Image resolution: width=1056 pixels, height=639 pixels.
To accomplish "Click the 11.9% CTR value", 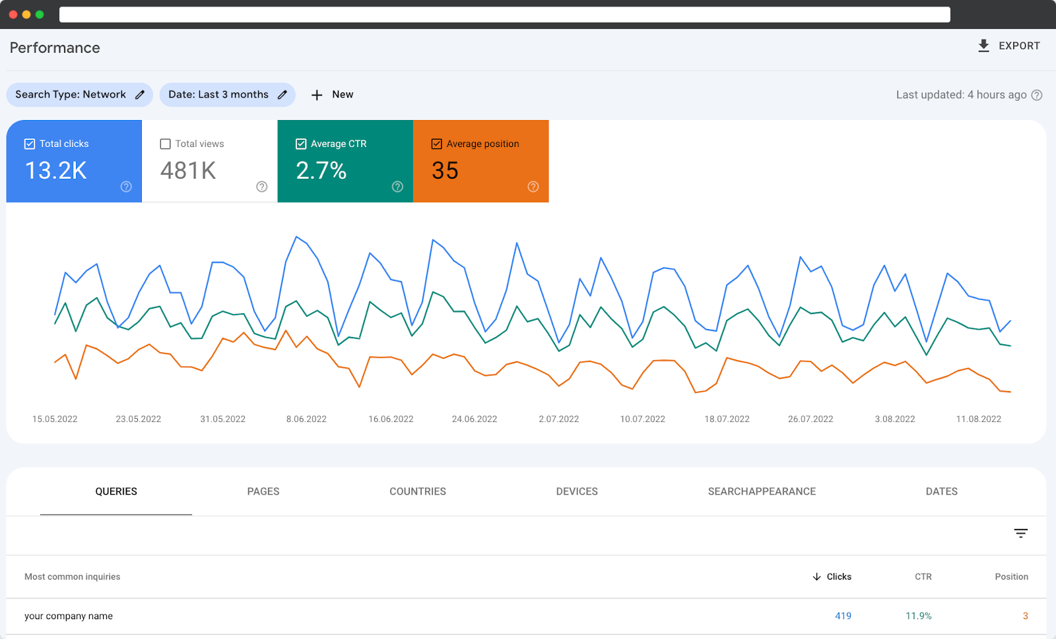I will click(x=918, y=616).
